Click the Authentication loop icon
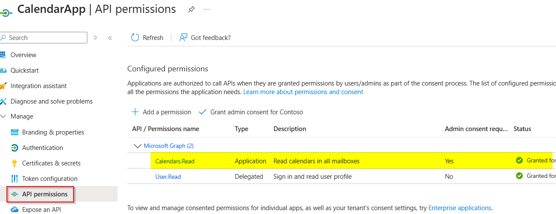The image size is (556, 214). [x=15, y=148]
